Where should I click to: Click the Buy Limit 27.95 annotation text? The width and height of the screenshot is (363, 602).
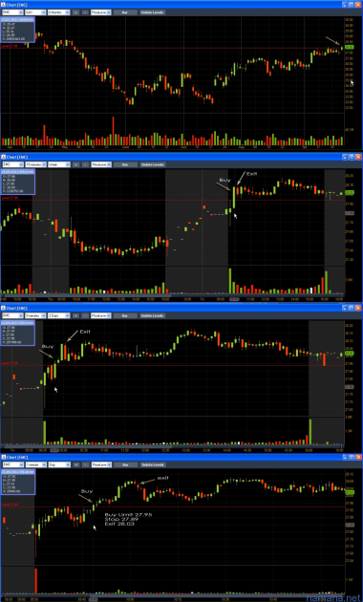coord(128,514)
